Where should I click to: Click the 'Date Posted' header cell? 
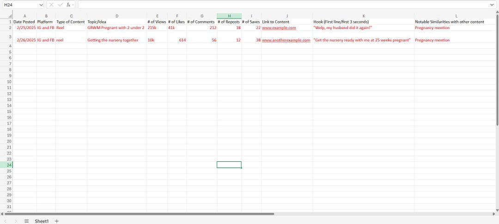coord(25,22)
